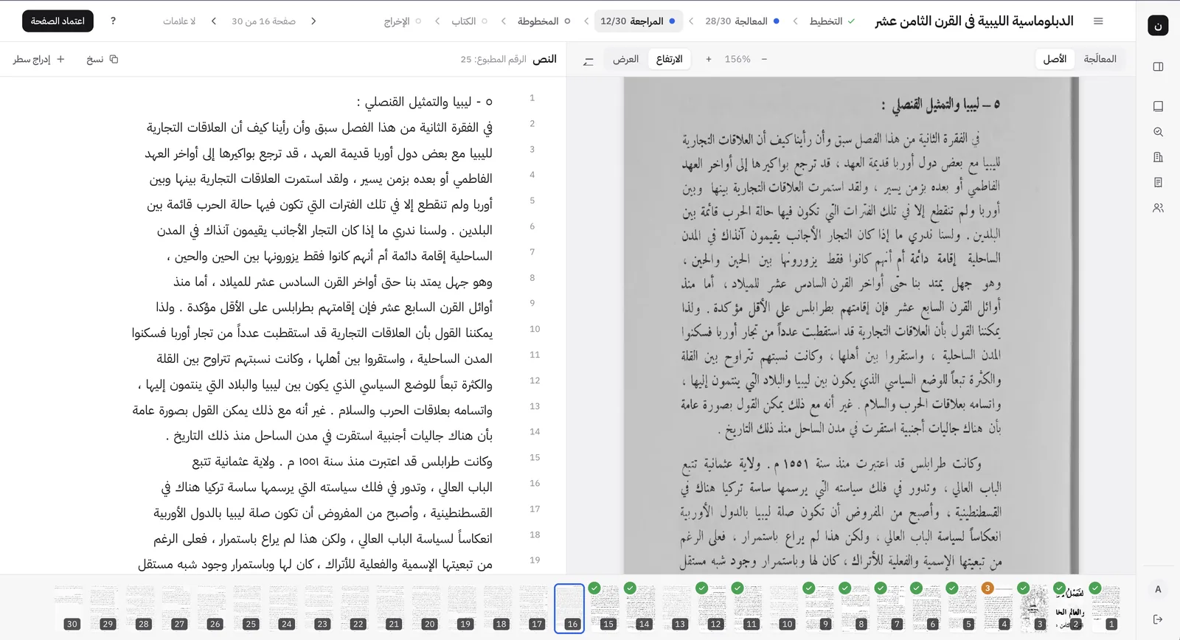Image resolution: width=1180 pixels, height=640 pixels.
Task: Zoom out with the minus icon near 156%
Action: pos(764,59)
